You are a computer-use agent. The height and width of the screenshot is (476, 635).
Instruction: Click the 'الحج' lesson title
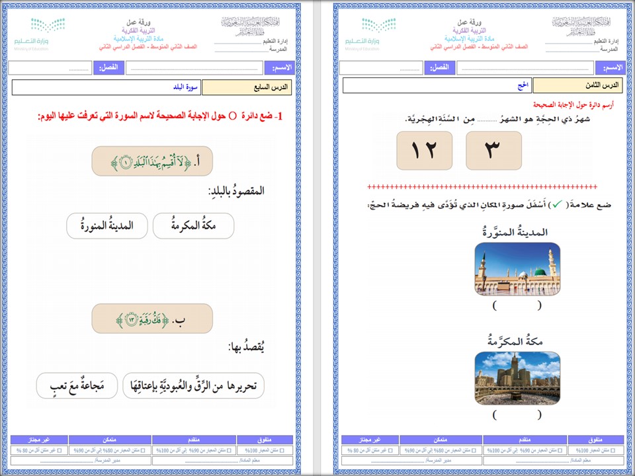click(x=523, y=86)
